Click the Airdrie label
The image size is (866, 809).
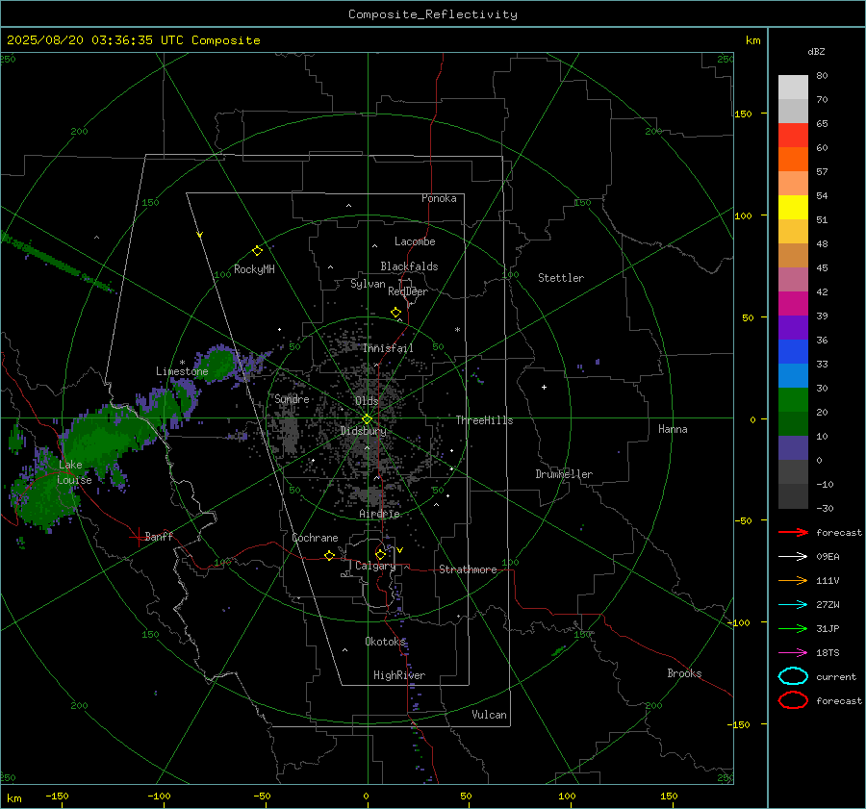pyautogui.click(x=379, y=514)
